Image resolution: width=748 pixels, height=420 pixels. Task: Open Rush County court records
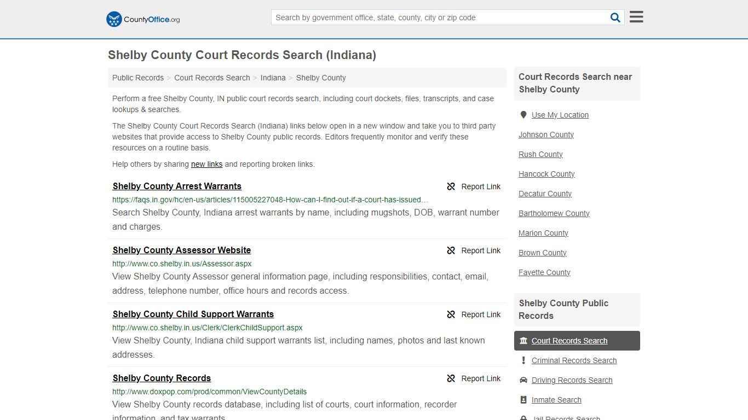pos(540,154)
